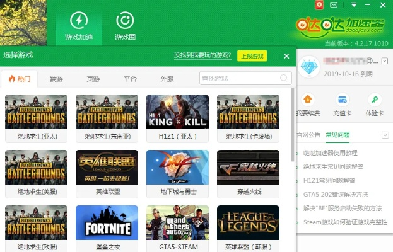
Task: Click the red gift icon in title bar
Action: click(x=319, y=5)
